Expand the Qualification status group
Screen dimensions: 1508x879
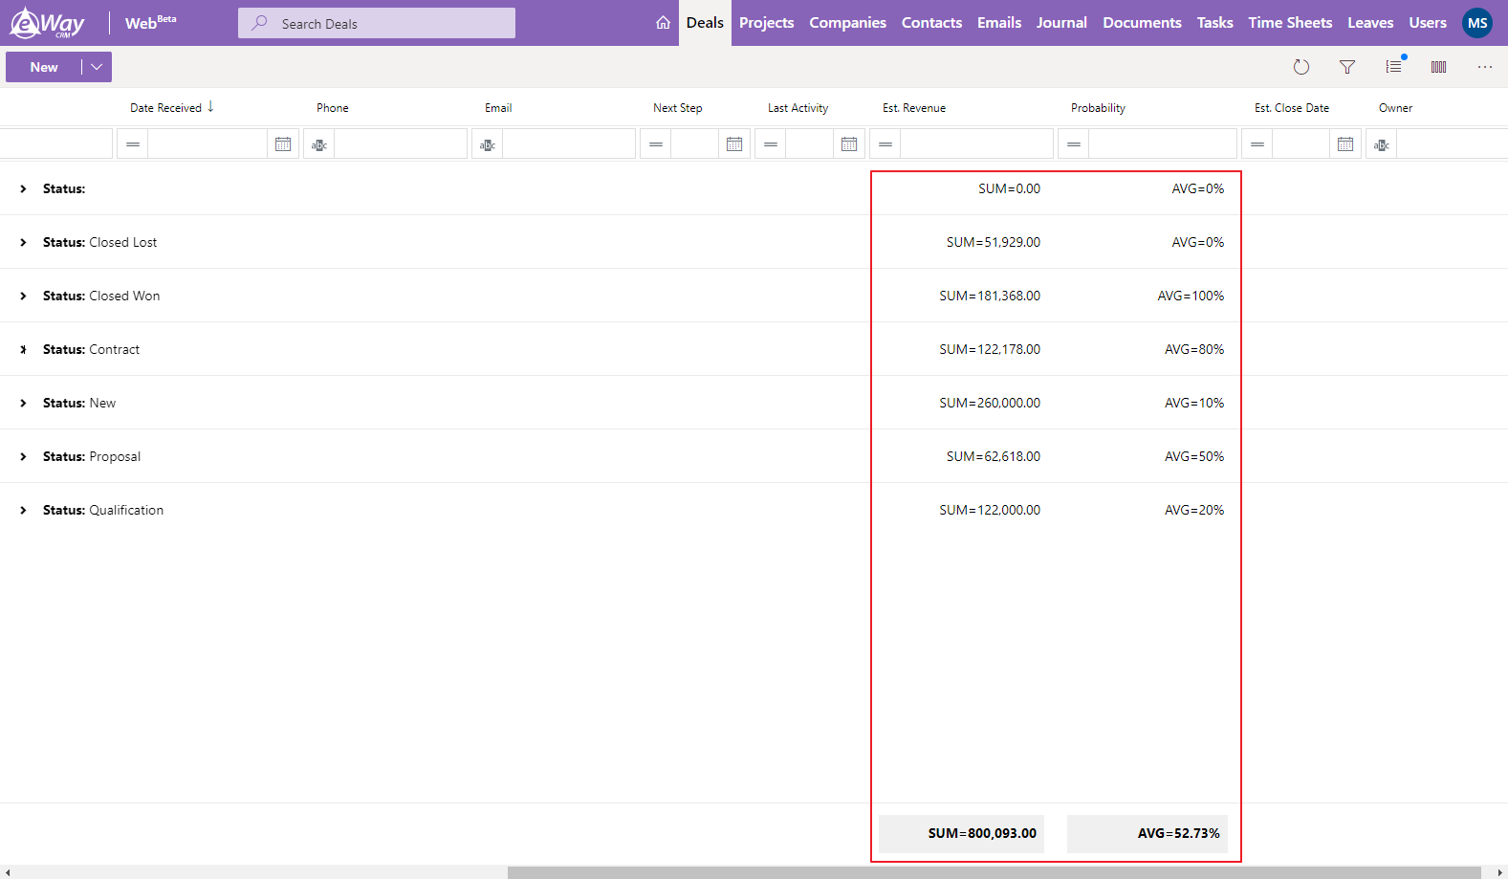click(23, 511)
